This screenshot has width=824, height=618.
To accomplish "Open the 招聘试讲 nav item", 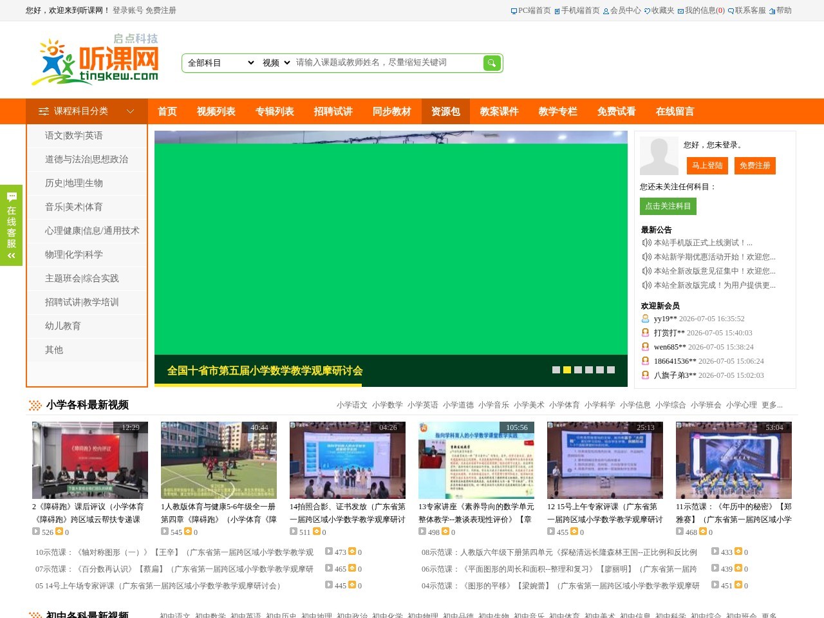I will coord(333,111).
